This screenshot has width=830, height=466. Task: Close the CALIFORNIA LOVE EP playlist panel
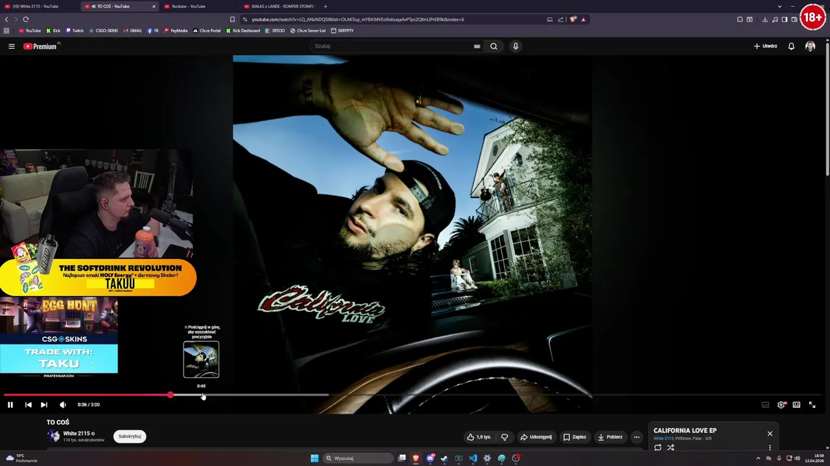(770, 434)
